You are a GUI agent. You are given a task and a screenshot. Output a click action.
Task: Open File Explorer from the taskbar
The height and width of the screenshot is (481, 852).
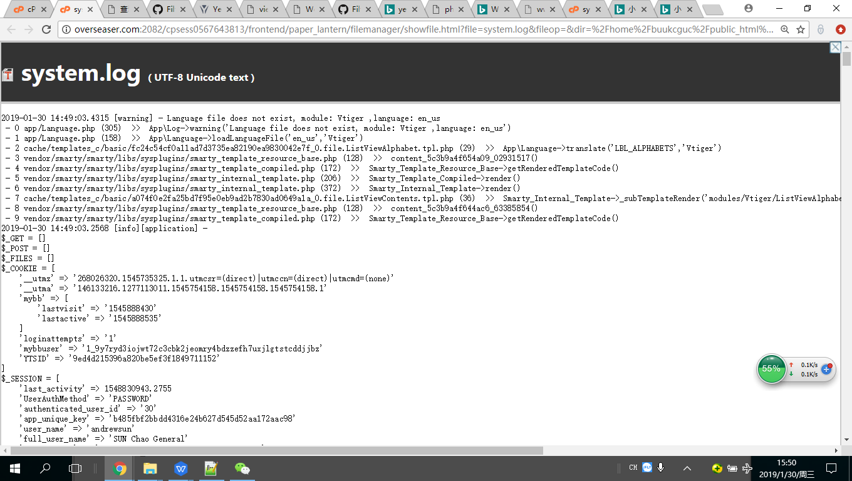150,468
